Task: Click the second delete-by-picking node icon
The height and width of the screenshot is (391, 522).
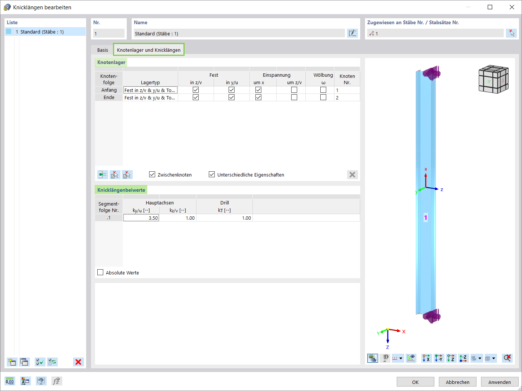Action: [x=127, y=175]
